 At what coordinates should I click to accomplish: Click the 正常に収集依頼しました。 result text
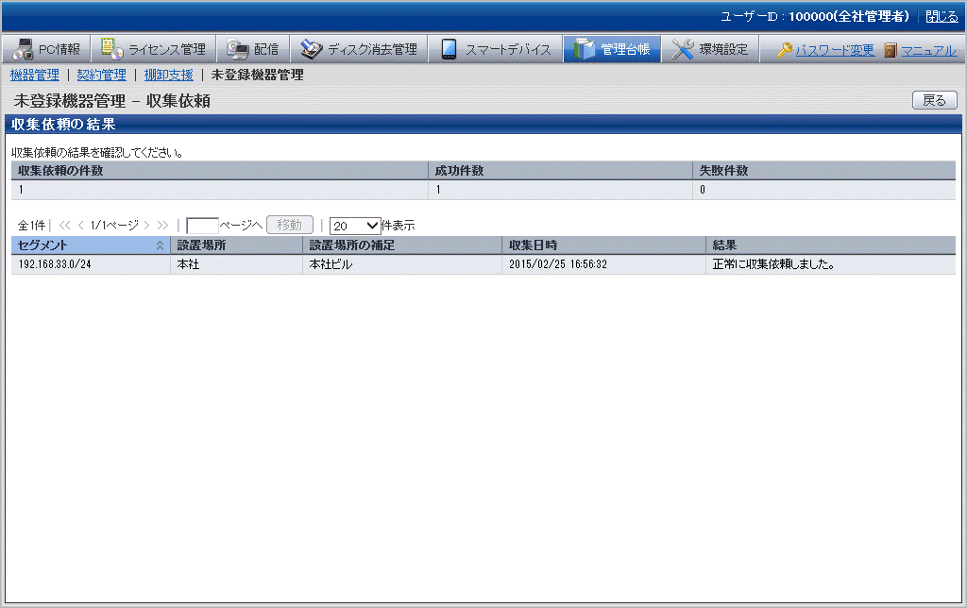tap(773, 264)
